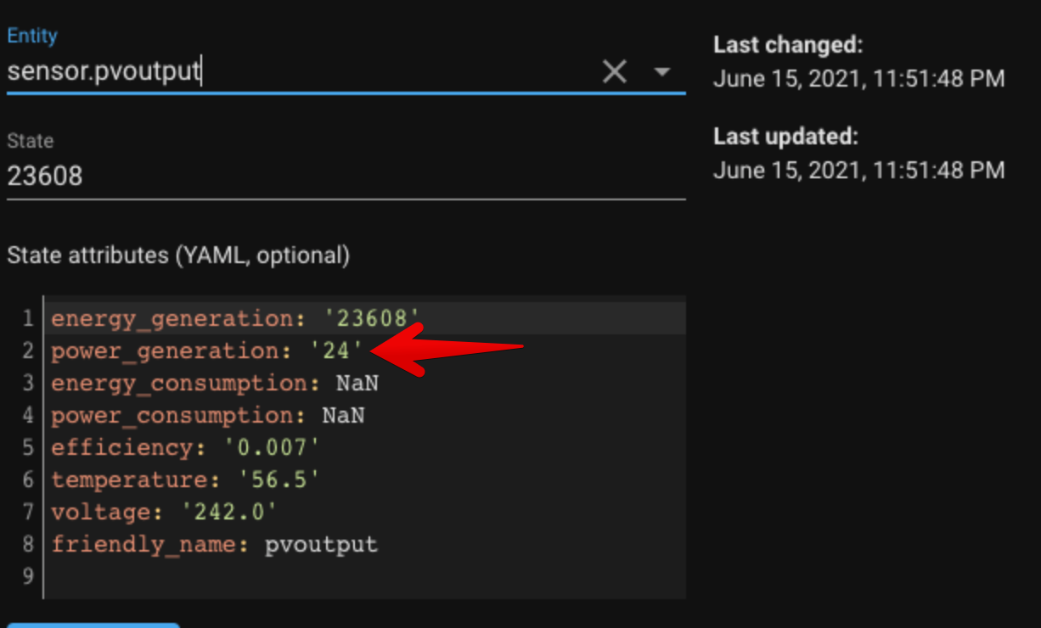Click the energy_consumption NaN value
Screen dimensions: 1041x628
357,383
